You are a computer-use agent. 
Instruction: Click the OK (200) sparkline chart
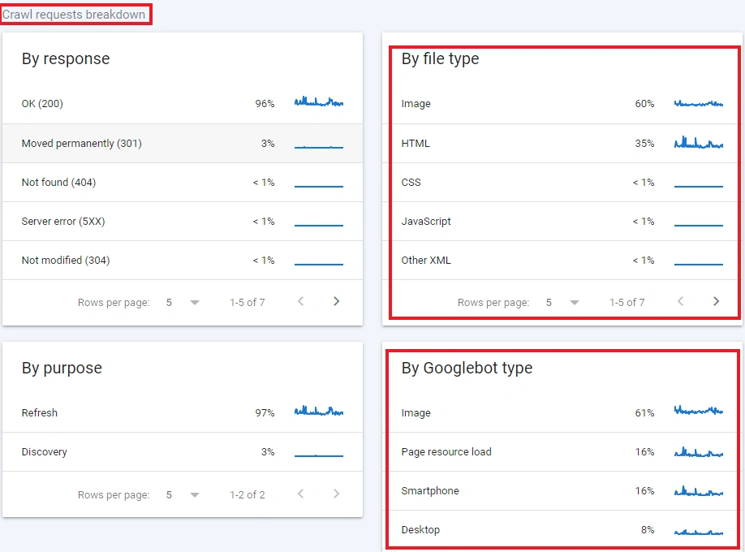pyautogui.click(x=319, y=103)
